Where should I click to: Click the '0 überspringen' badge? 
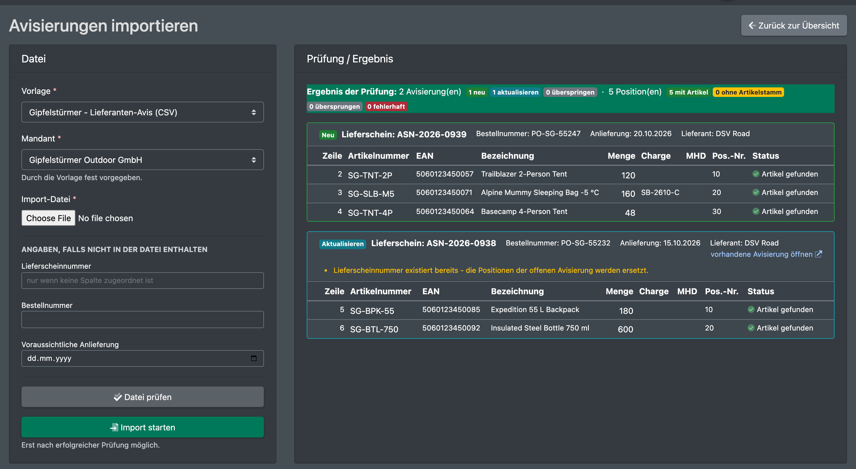(570, 92)
